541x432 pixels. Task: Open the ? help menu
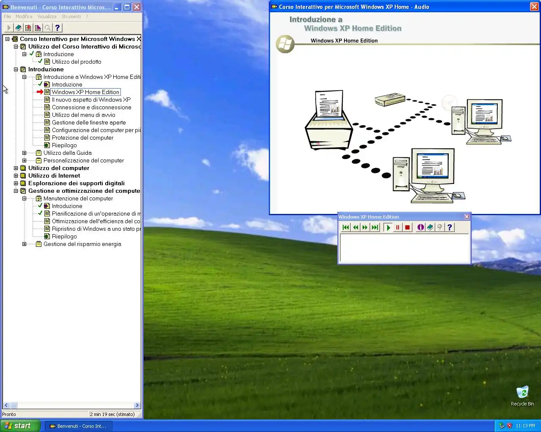(87, 16)
